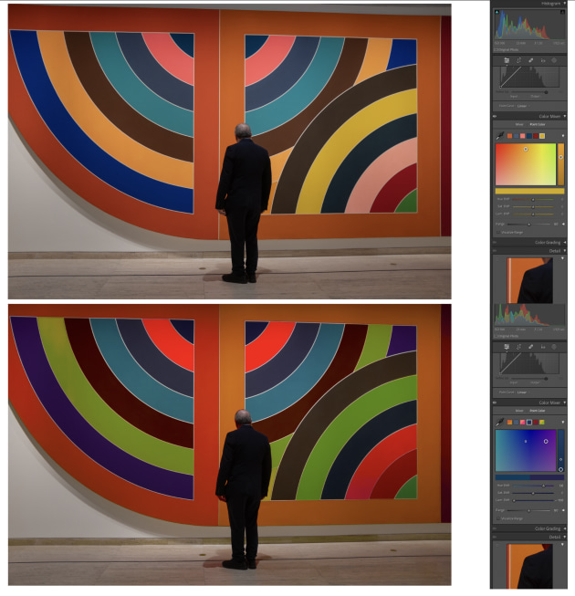Click the upper Range slider handle

[x=528, y=225]
